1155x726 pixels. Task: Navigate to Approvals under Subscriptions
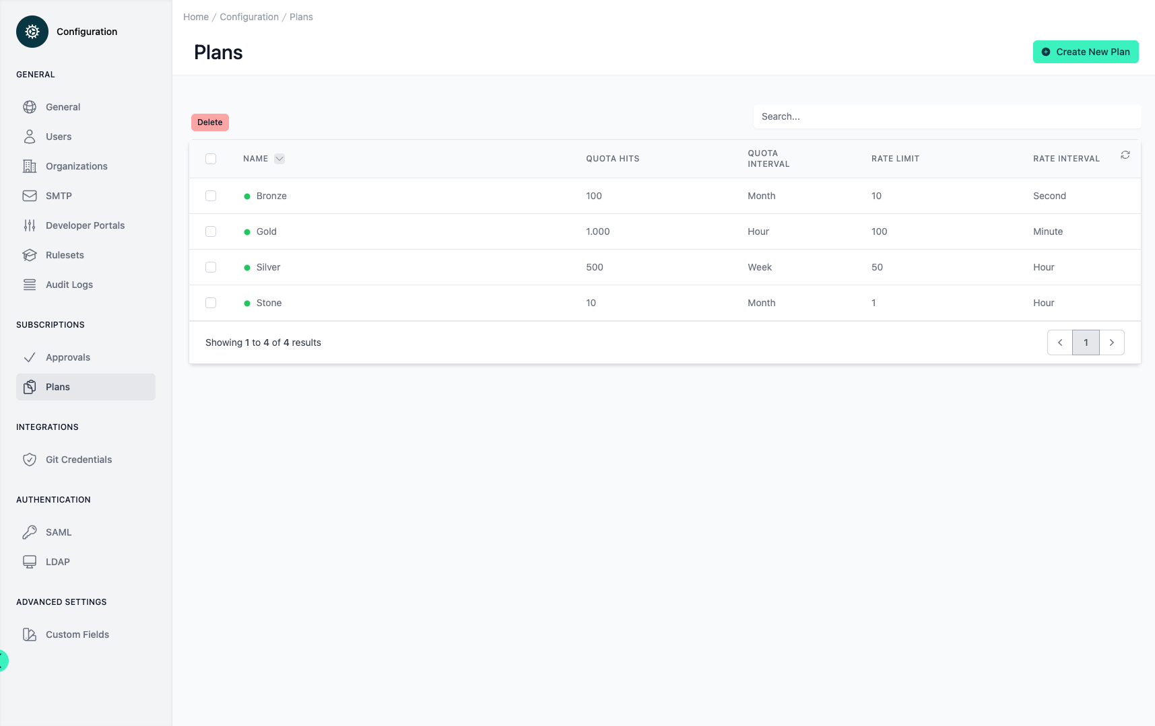(67, 357)
